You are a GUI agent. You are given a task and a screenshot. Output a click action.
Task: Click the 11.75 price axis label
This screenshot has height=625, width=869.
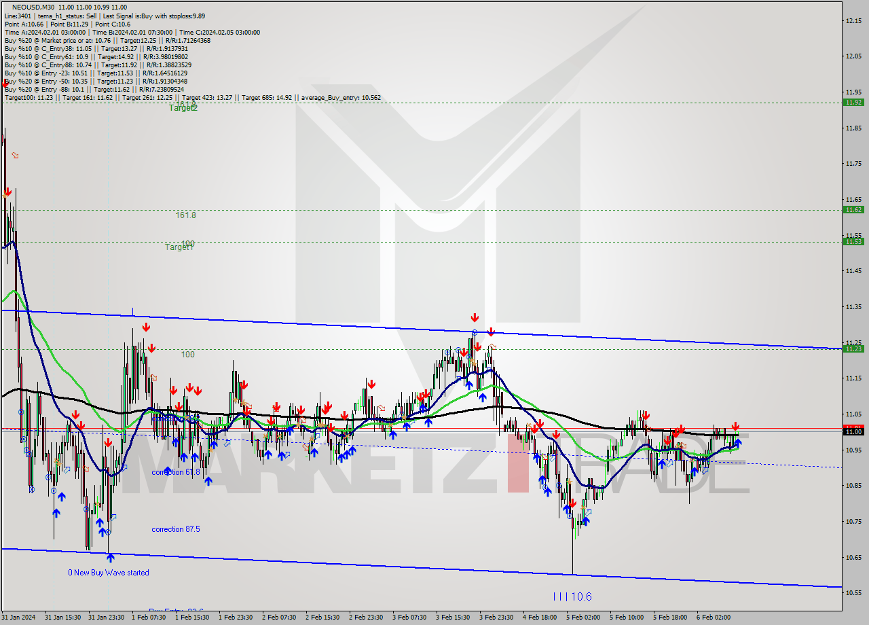854,164
